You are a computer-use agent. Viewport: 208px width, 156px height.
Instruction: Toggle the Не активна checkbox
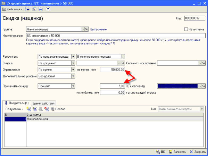186,29
